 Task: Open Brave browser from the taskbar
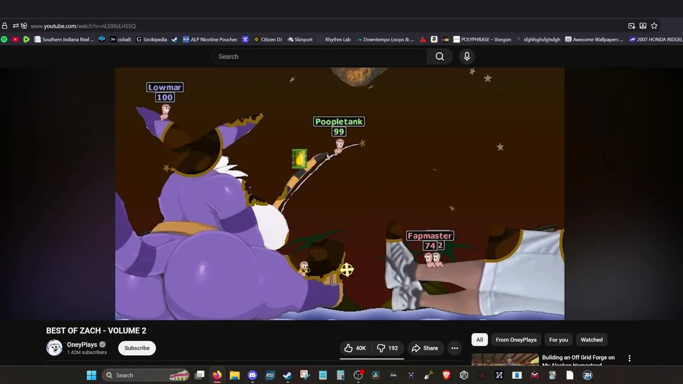447,375
